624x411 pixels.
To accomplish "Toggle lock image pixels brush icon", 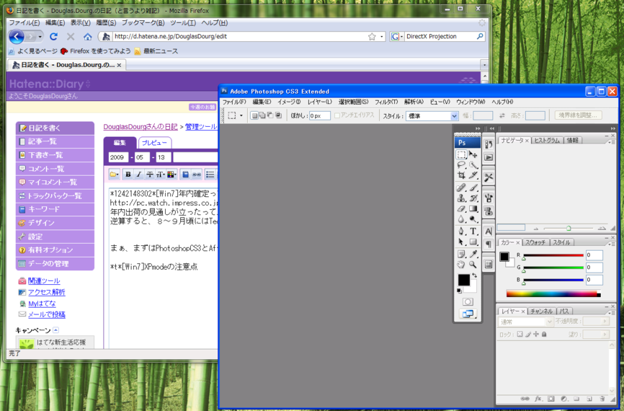I will pos(527,334).
